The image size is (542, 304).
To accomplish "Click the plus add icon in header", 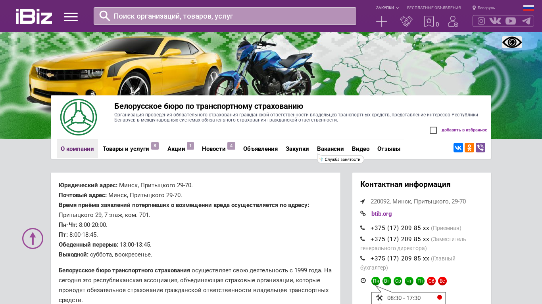I will [382, 21].
